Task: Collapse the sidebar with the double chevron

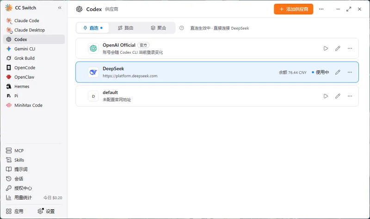Action: coord(60,8)
